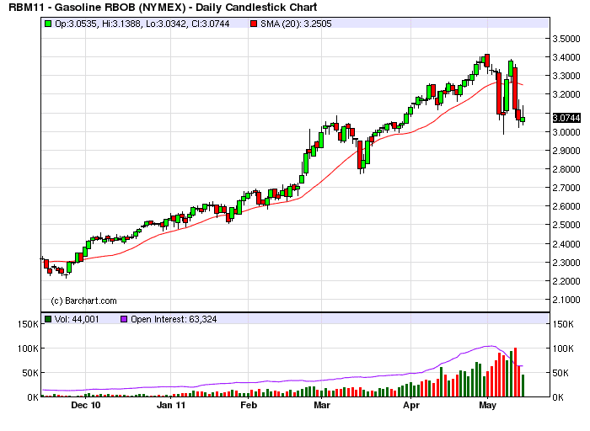
Task: Click the 2.9000 price axis label
Action: 566,151
